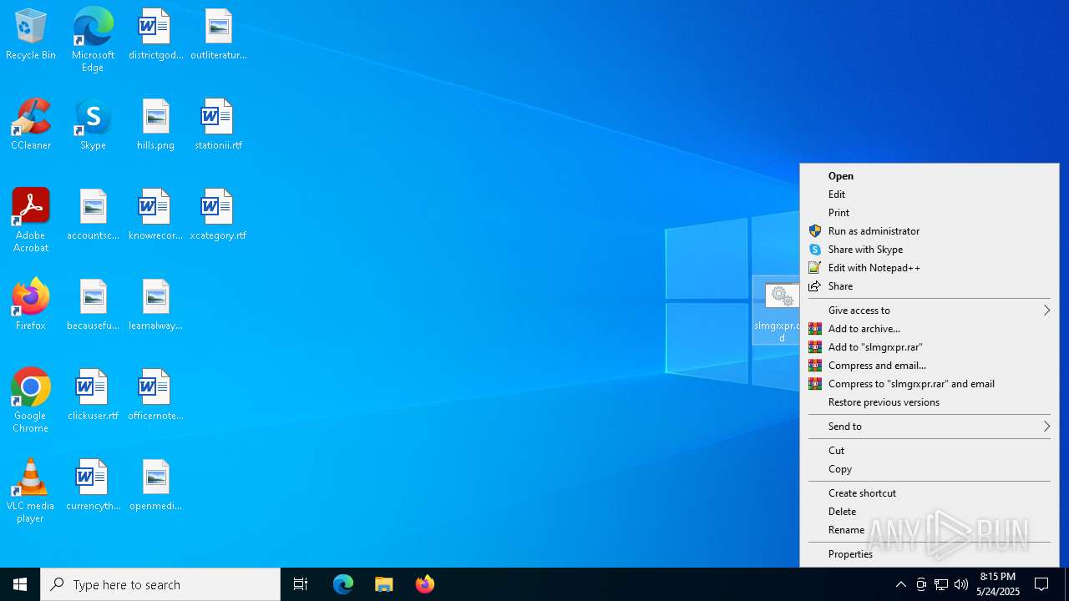Viewport: 1069px width, 601px height.
Task: Expand the Send to submenu
Action: pos(930,427)
